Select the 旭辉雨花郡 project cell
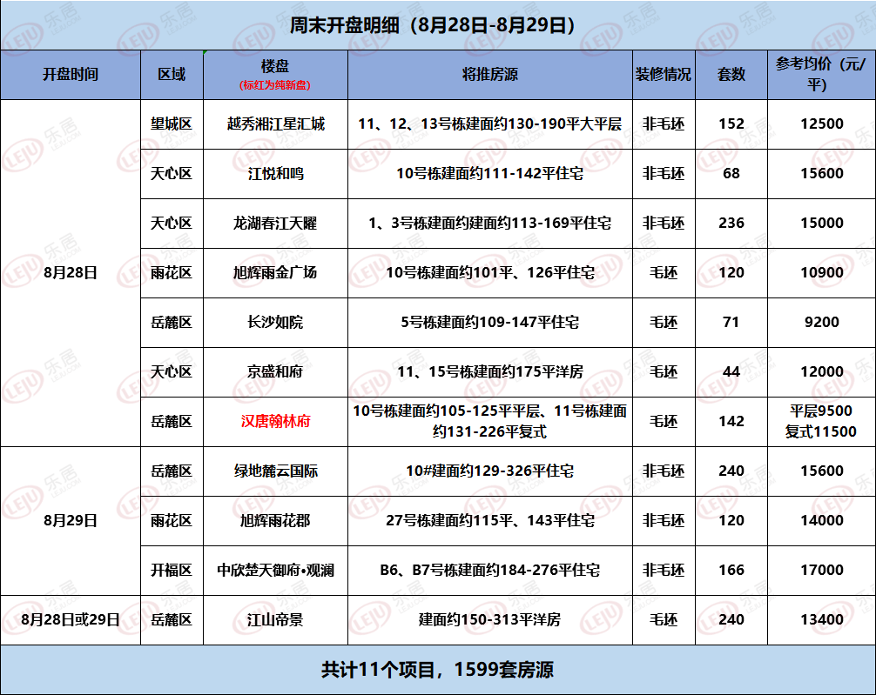The height and width of the screenshot is (695, 876). 275,521
